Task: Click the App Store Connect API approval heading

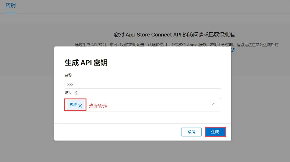Action: click(176, 35)
